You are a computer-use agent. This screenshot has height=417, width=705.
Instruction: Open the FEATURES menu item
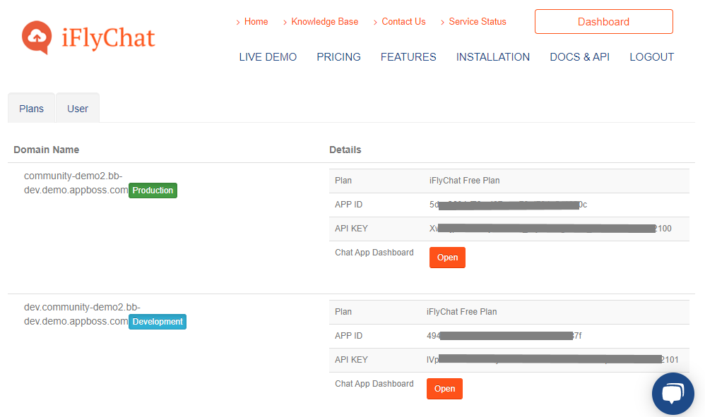point(408,57)
